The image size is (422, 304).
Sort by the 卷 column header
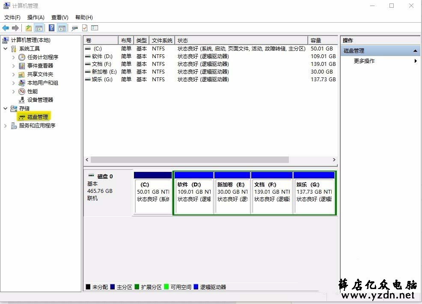(x=101, y=40)
